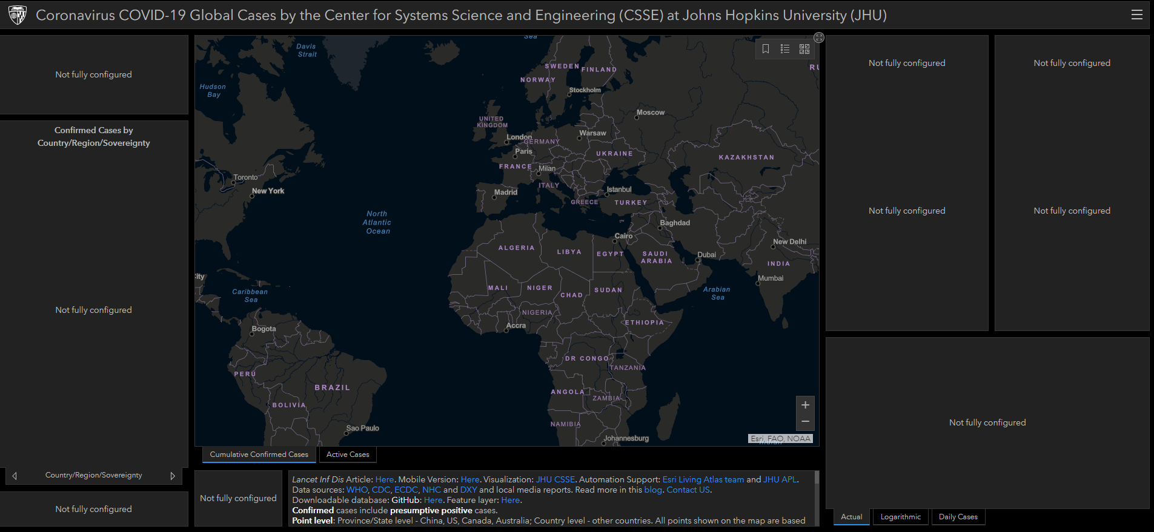
Task: Open the DXY data source link
Action: [x=469, y=490]
